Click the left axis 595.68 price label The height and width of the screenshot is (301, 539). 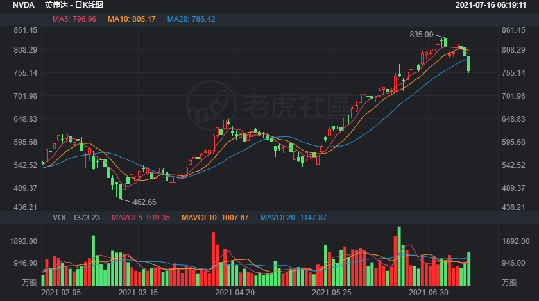pos(26,142)
